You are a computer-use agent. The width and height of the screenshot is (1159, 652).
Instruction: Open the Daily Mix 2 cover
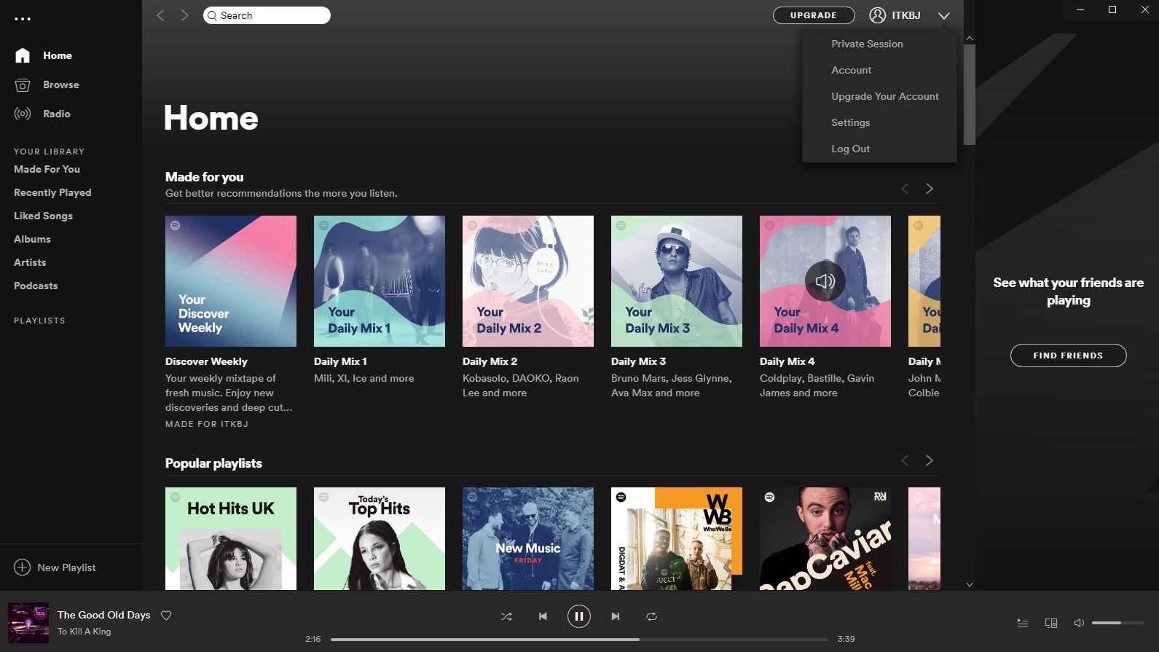pyautogui.click(x=528, y=281)
